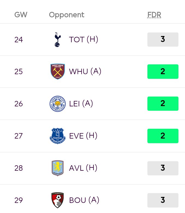Click the Aston Villa crest
Viewport: 185px width, 213px height.
pyautogui.click(x=57, y=168)
